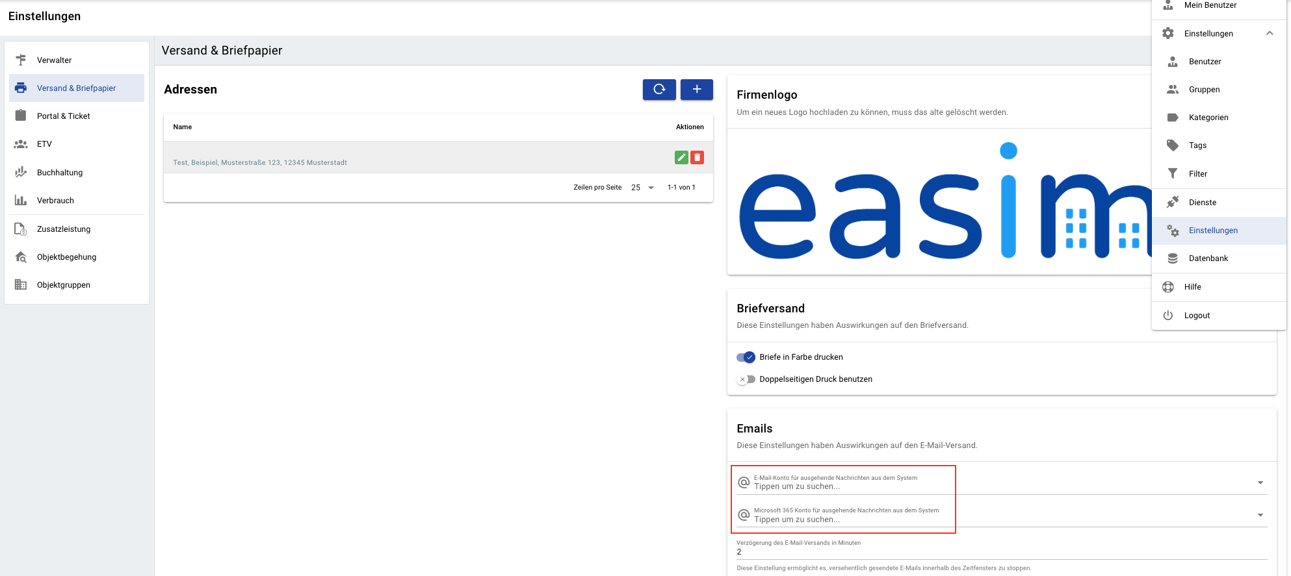Image resolution: width=1291 pixels, height=576 pixels.
Task: Open Objektgruppen settings
Action: (x=77, y=284)
